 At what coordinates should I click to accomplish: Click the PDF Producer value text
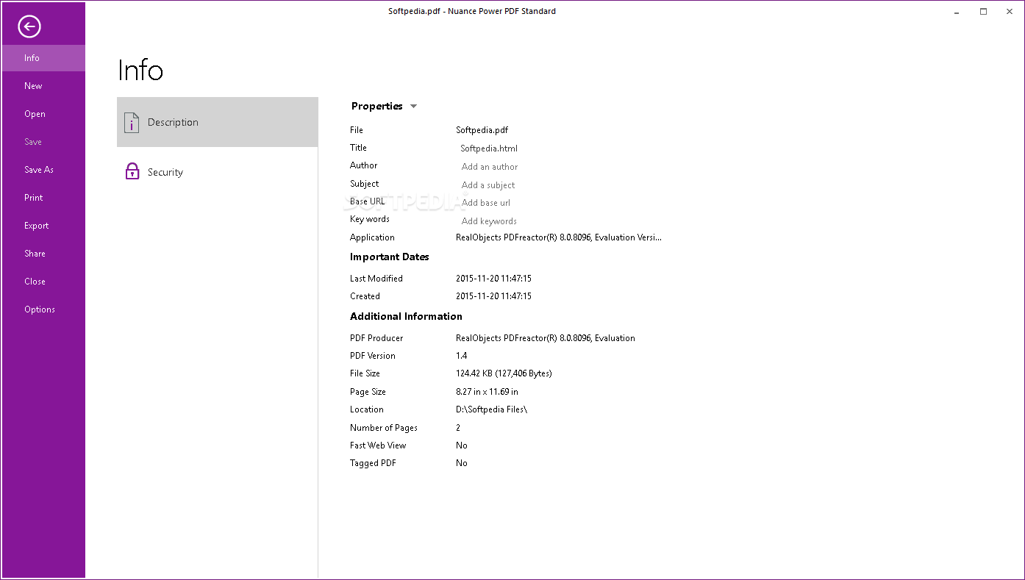coord(546,338)
